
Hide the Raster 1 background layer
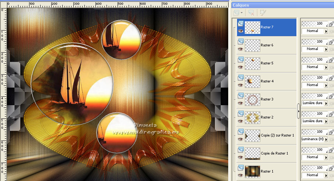(240, 176)
